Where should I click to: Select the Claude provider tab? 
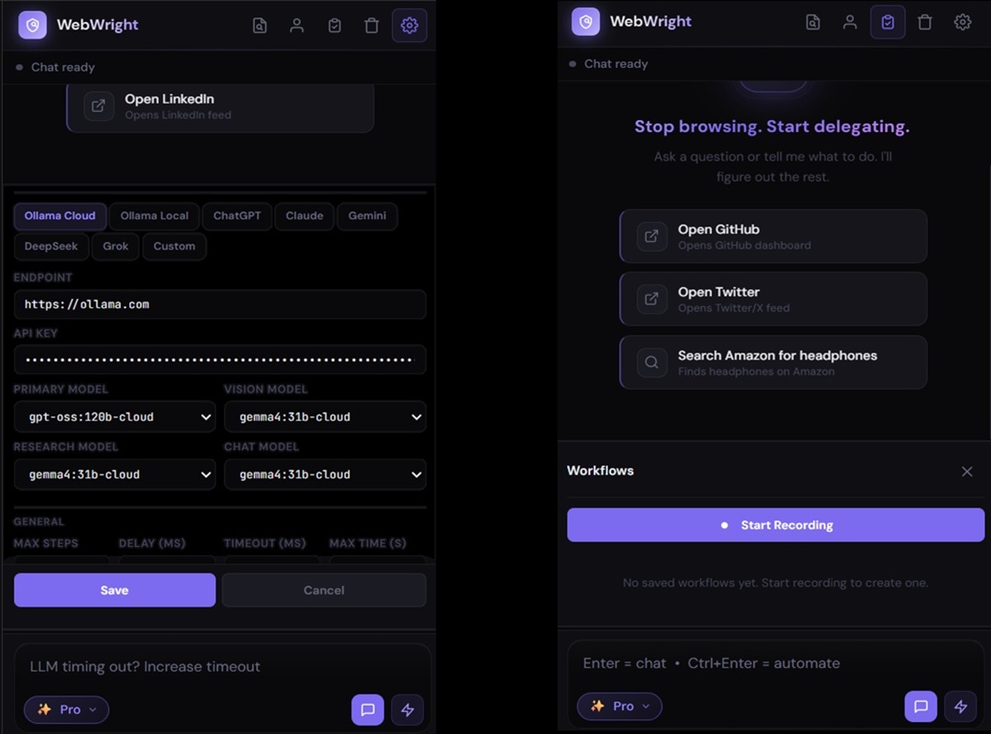[x=304, y=217]
